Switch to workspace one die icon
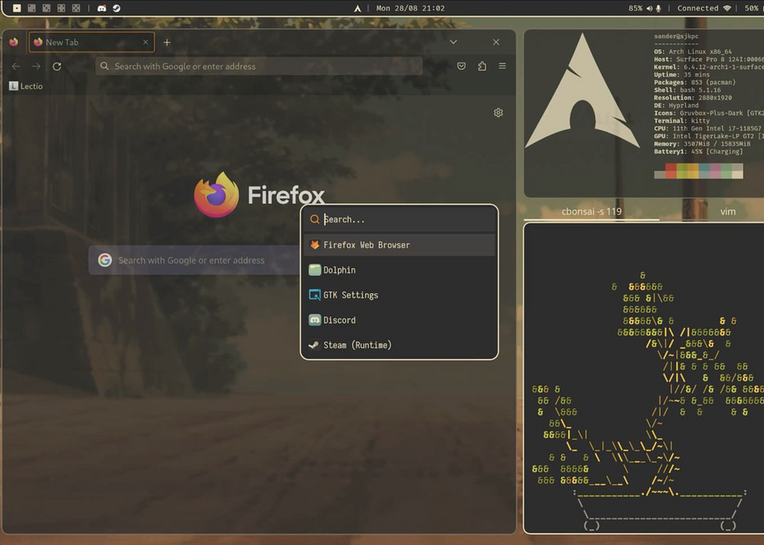The height and width of the screenshot is (545, 764). point(17,7)
